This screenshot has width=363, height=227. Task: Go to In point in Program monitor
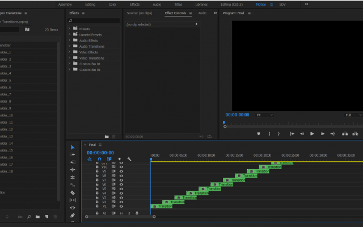[x=292, y=134]
